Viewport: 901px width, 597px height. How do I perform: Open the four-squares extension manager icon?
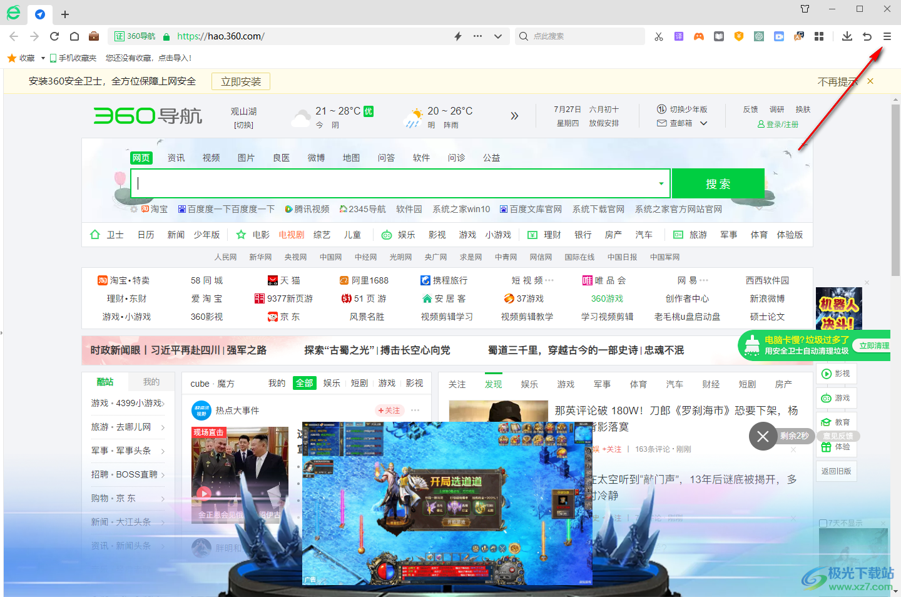pyautogui.click(x=819, y=36)
